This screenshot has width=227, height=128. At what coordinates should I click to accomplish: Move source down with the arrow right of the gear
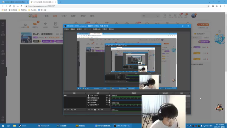point(102,110)
